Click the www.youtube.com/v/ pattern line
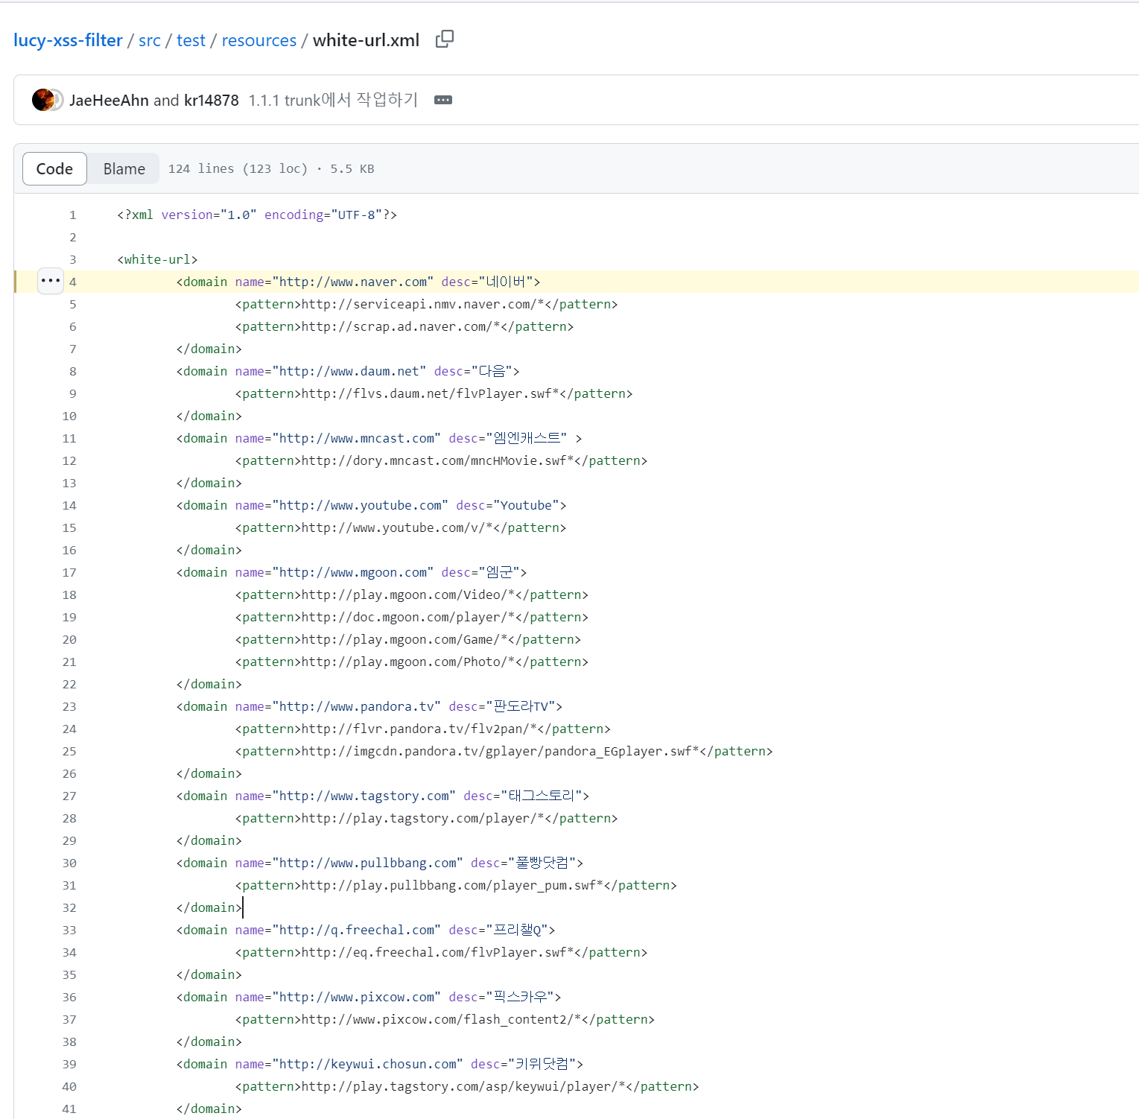Screen dimensions: 1139x1119 [x=401, y=527]
